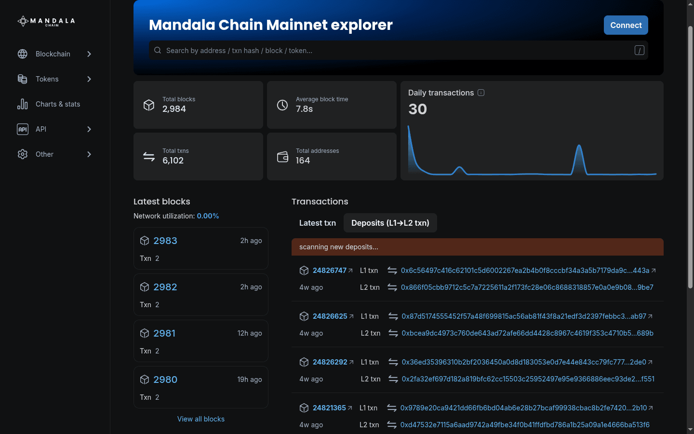Open L2 txn hash 0x2fa32ef6...f551
The width and height of the screenshot is (694, 434).
coord(528,379)
